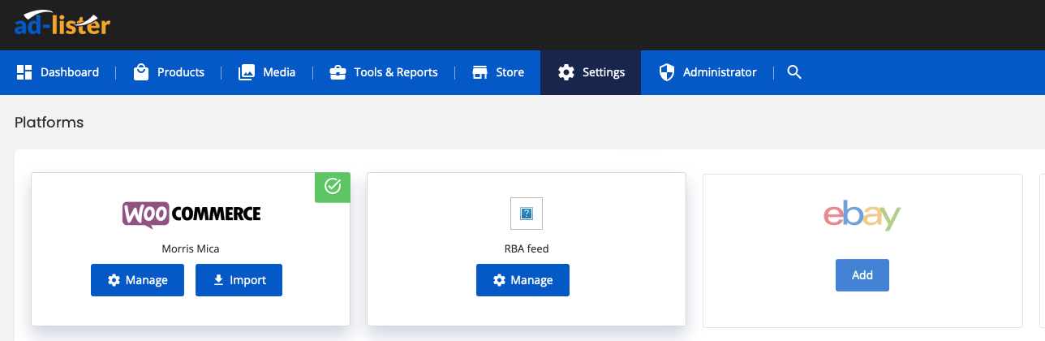Click the Media image icon
1045x341 pixels.
tap(247, 72)
